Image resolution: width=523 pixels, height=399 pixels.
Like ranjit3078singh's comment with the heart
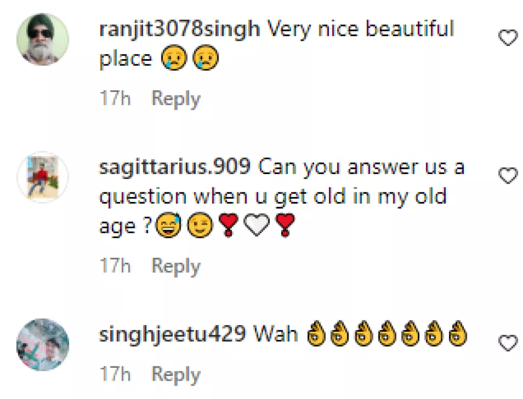507,38
